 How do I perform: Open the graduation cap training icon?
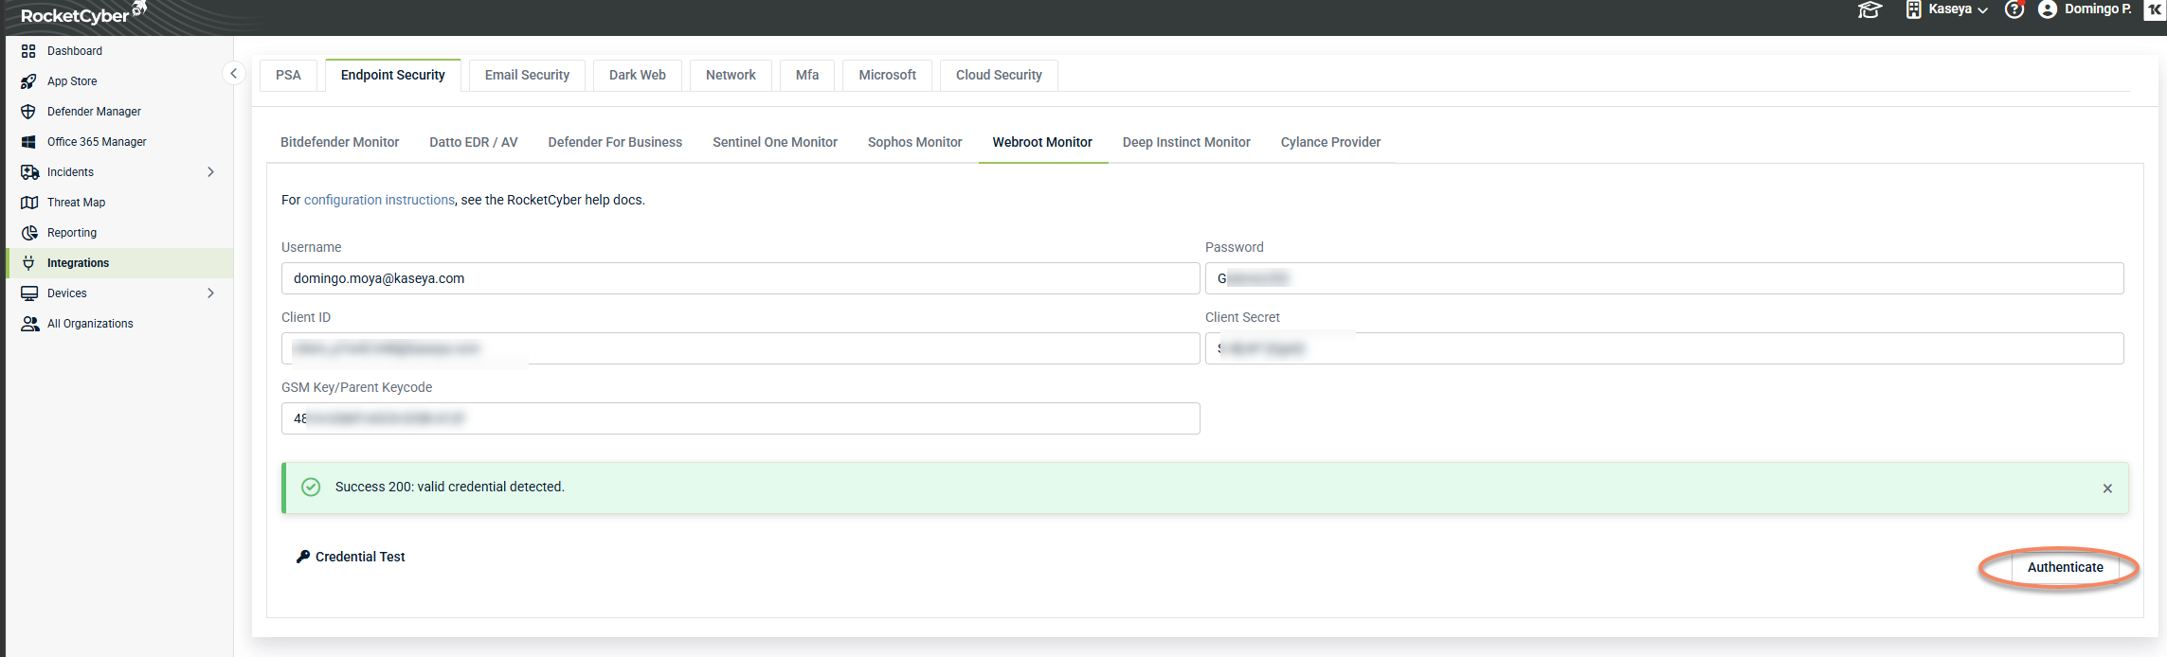(1869, 10)
